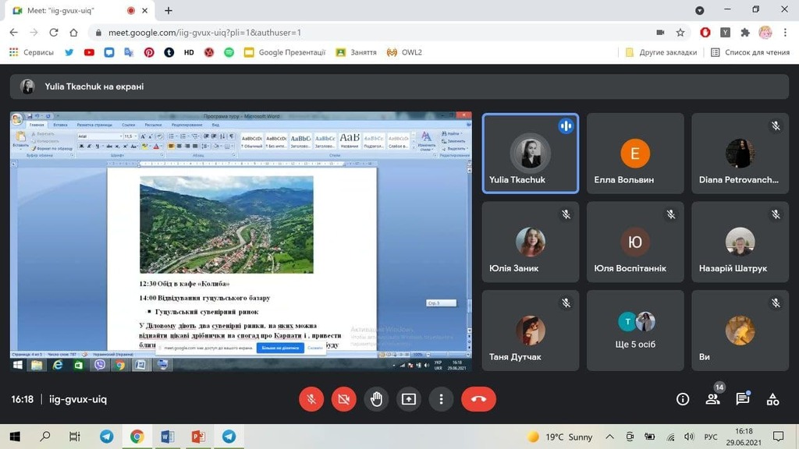
Task: Unmute the microphone
Action: (x=311, y=399)
